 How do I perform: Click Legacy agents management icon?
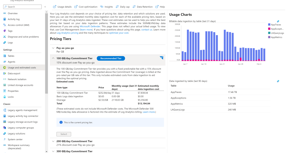5,110
